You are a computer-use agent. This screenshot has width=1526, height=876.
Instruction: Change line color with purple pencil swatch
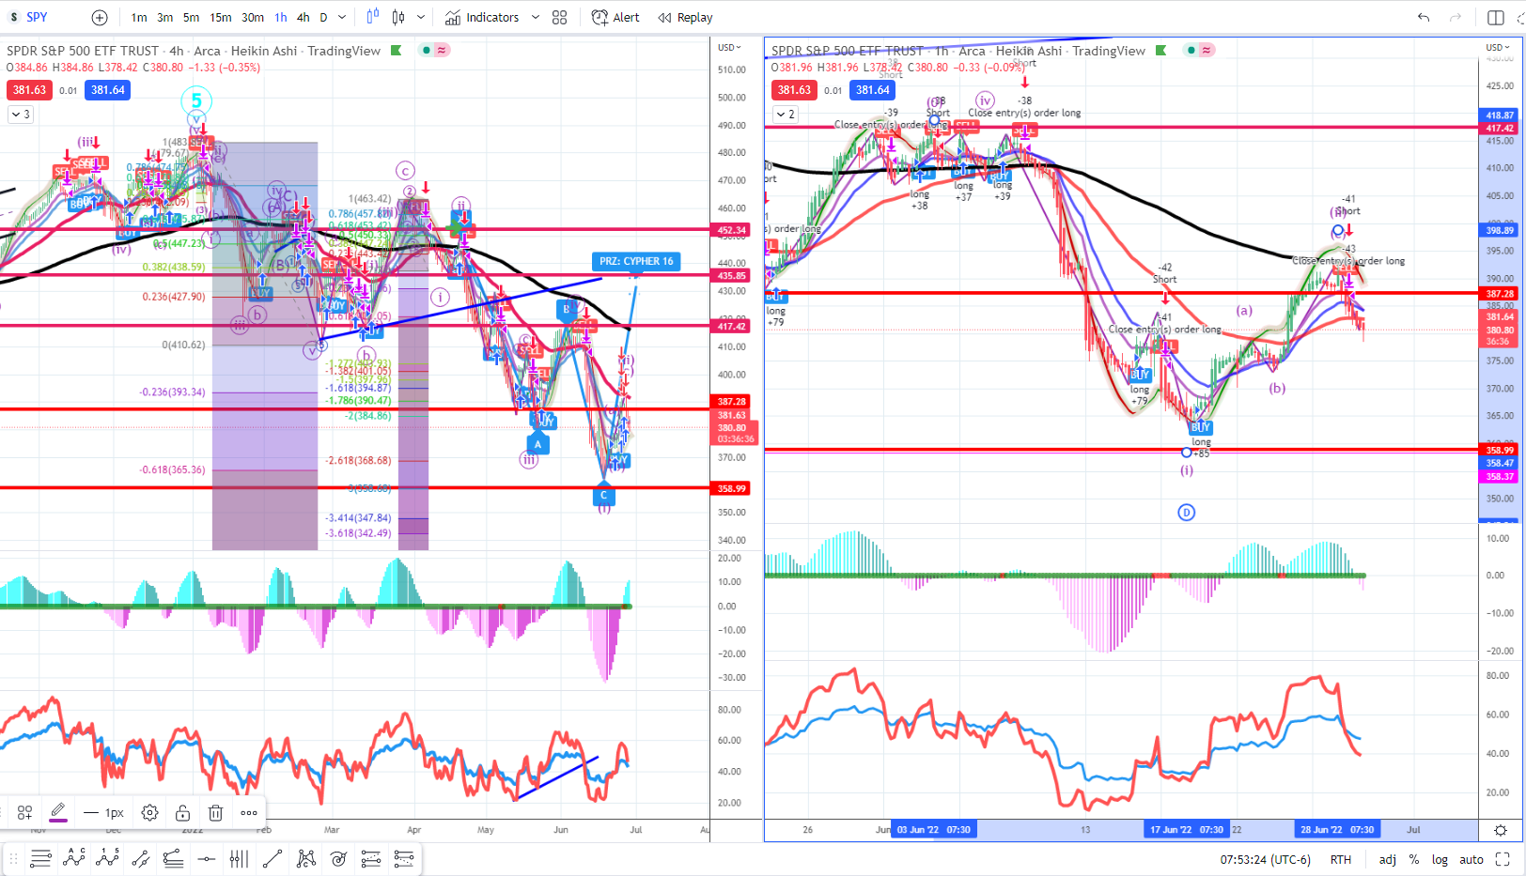[x=58, y=812]
